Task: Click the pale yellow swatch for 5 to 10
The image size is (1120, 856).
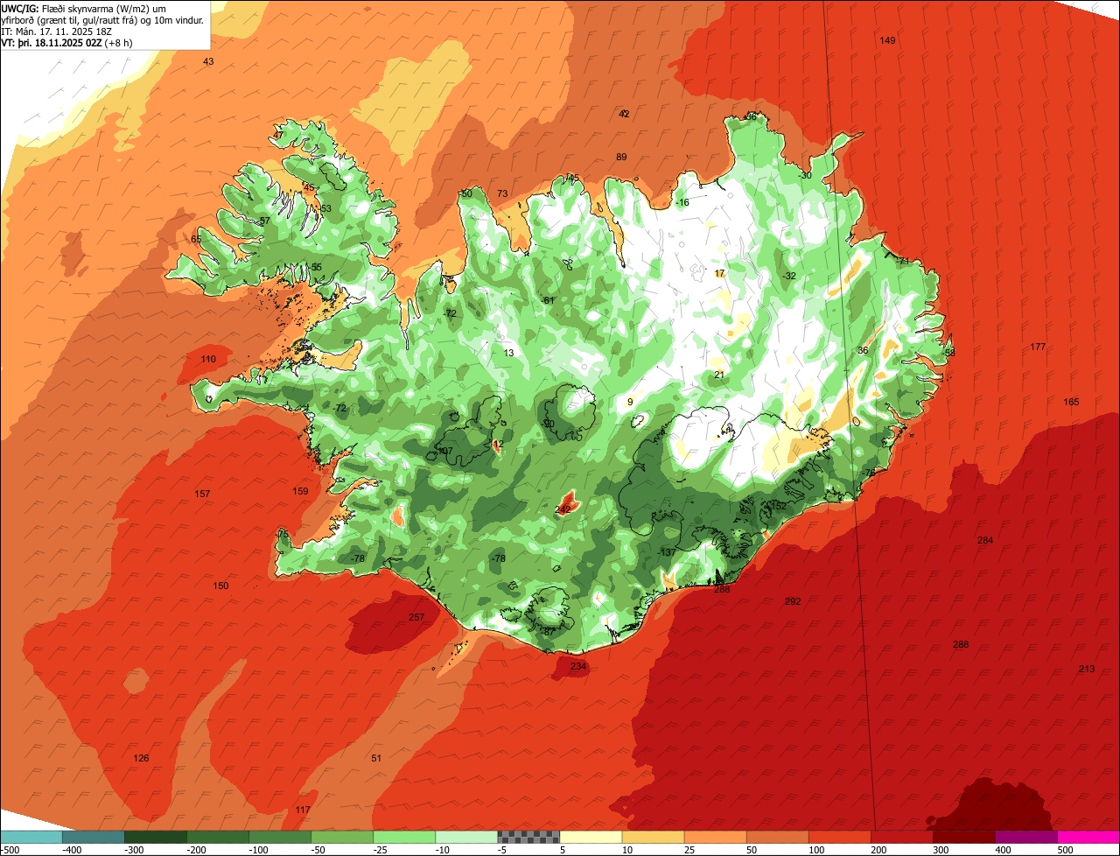Action: click(x=591, y=837)
